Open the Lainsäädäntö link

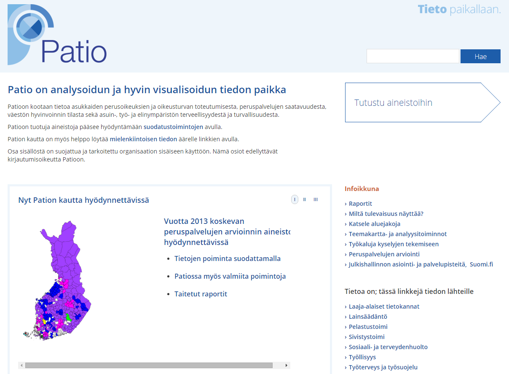368,317
